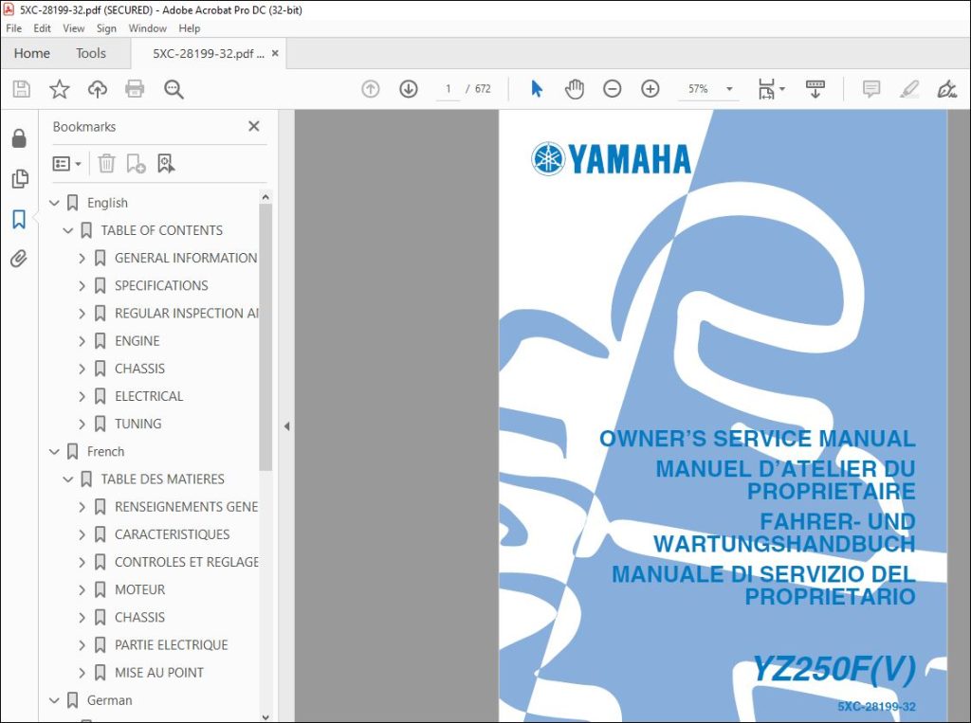Open the Attachments paperclip panel
The width and height of the screenshot is (971, 723).
point(19,259)
